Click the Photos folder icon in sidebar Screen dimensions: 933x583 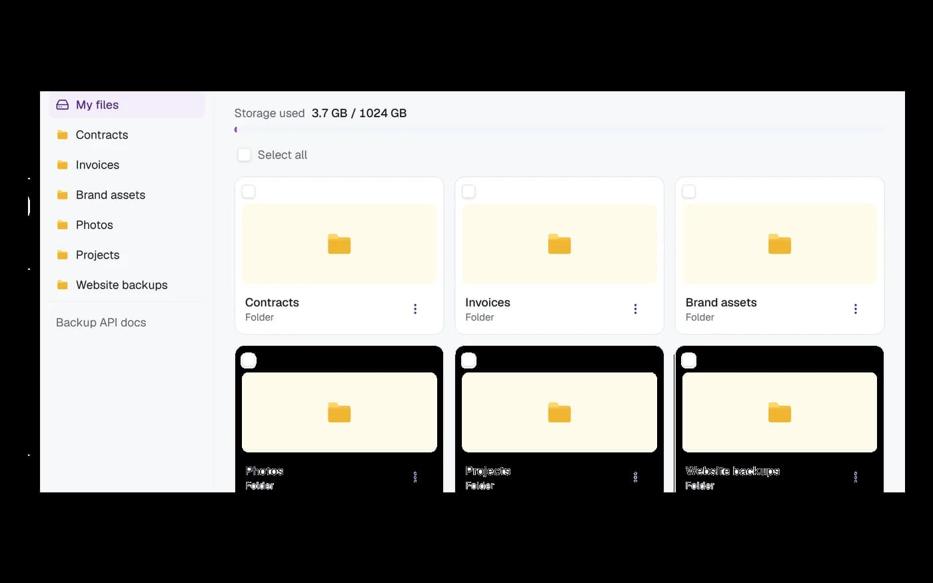[63, 225]
